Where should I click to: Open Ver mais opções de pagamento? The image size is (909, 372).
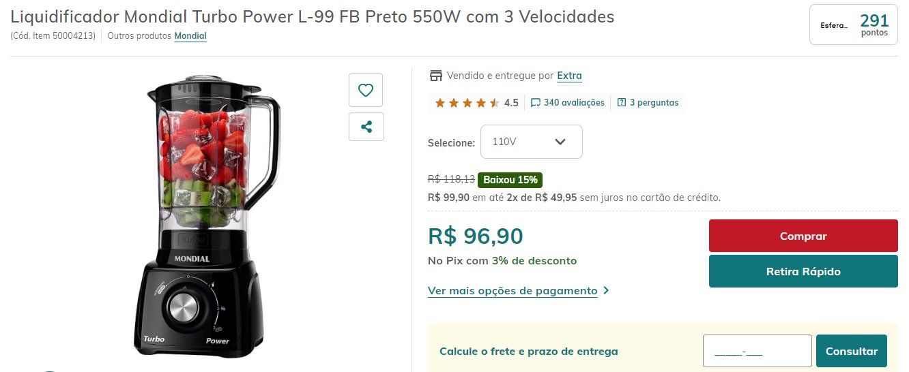pos(513,291)
